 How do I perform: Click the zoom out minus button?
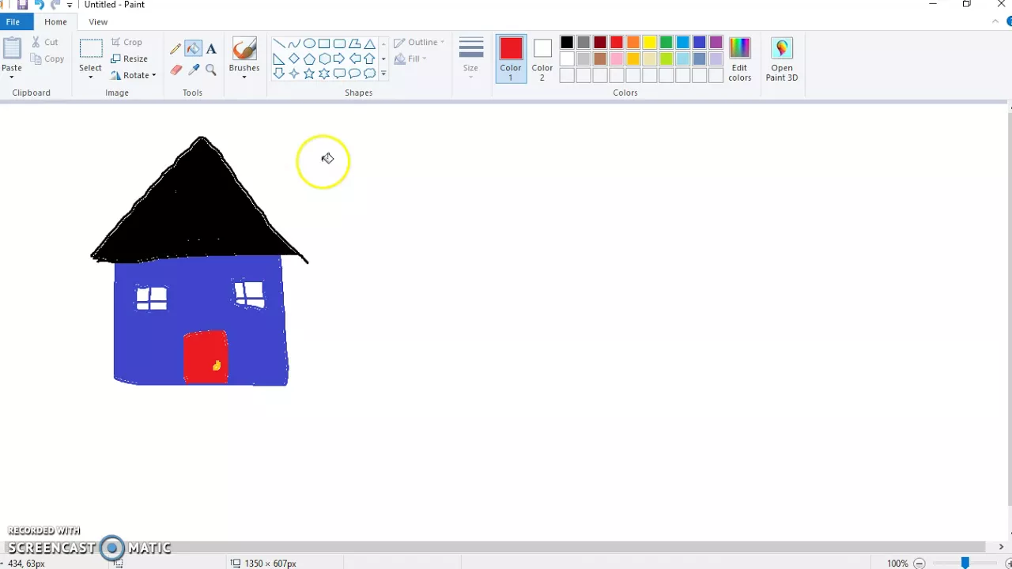pos(919,563)
